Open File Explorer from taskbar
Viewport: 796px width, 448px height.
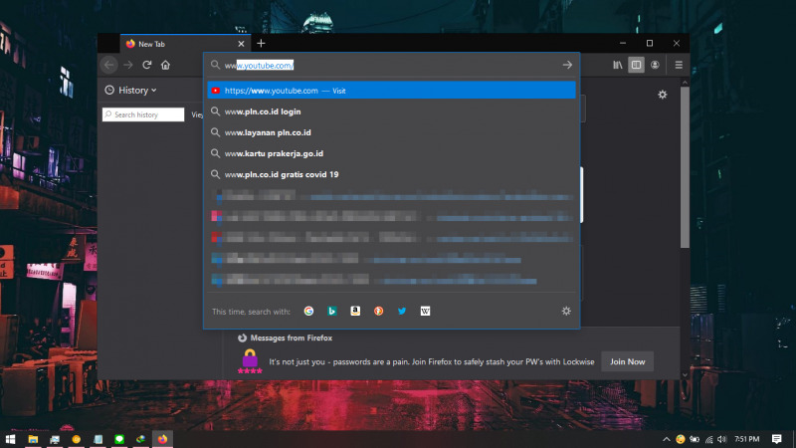[x=33, y=439]
